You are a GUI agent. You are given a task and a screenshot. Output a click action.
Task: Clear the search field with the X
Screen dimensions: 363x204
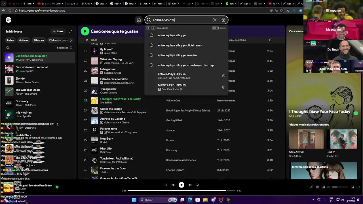(215, 20)
